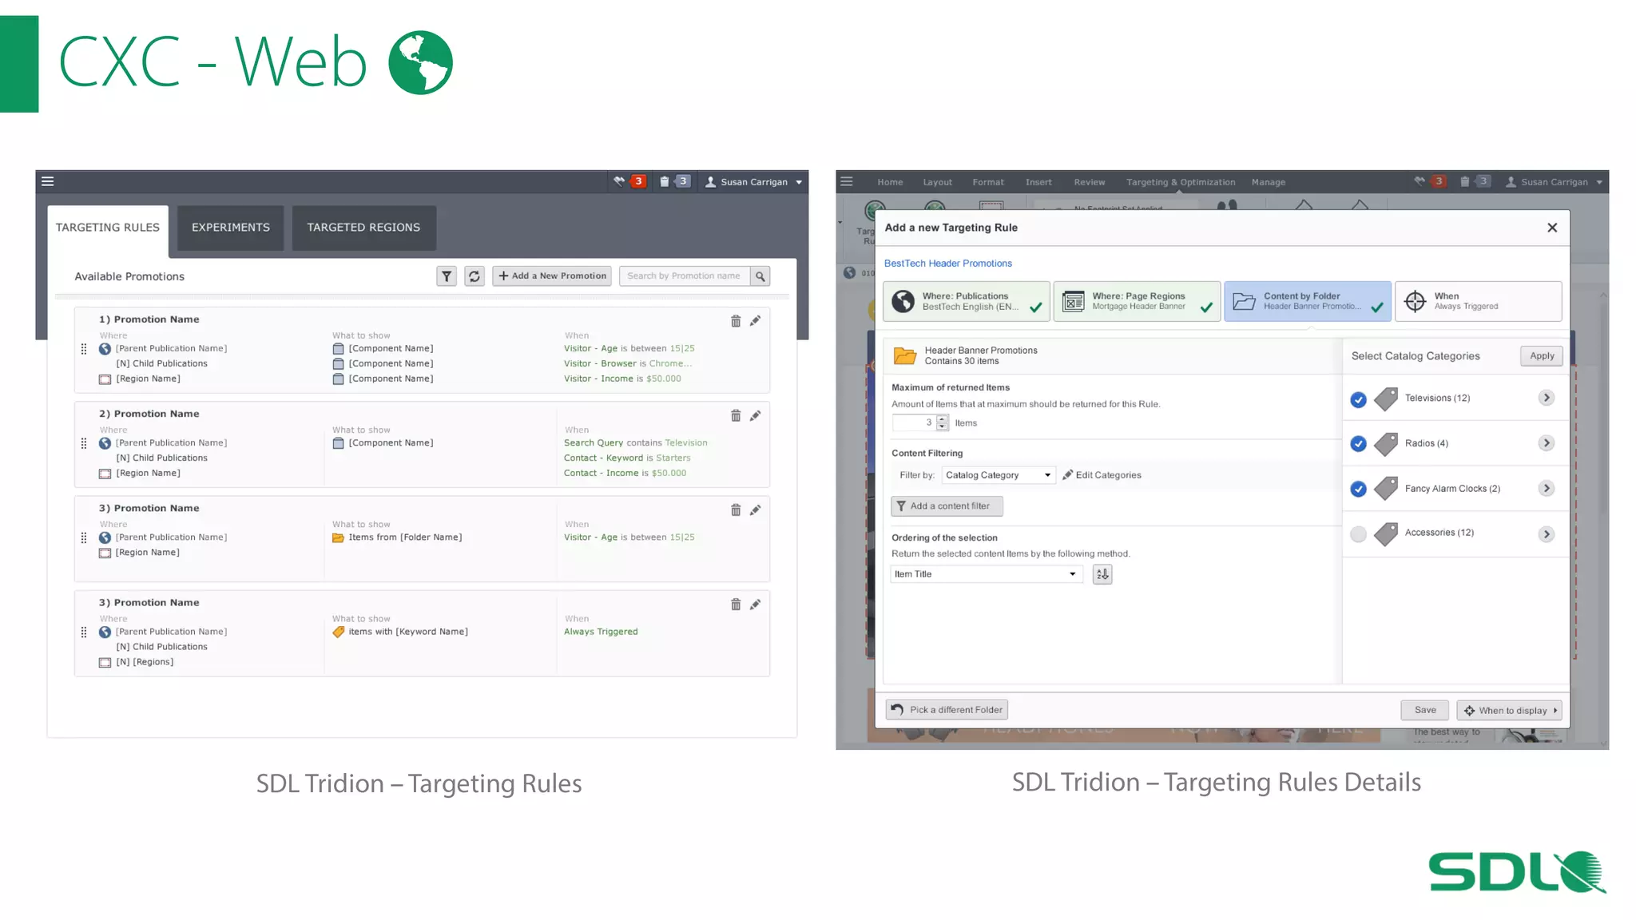
Task: Click clipboard badge in right window toolbar
Action: tap(1475, 181)
